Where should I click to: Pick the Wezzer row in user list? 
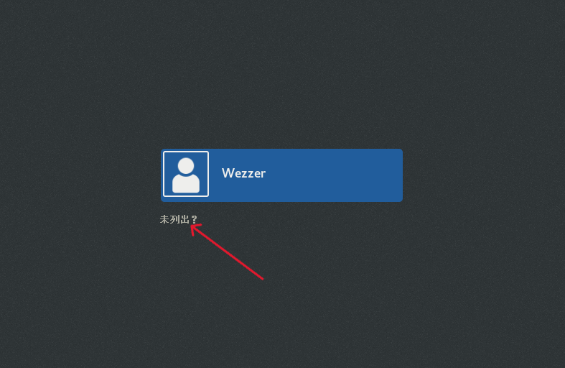[x=281, y=175]
